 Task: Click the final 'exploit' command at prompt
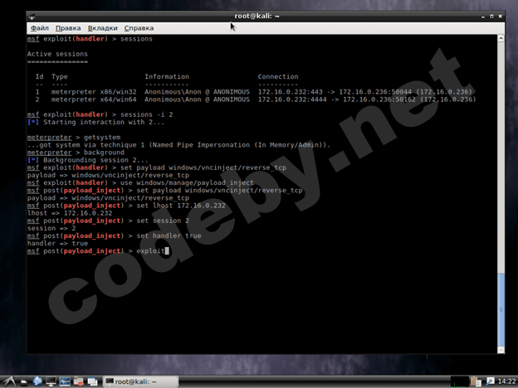pos(150,251)
